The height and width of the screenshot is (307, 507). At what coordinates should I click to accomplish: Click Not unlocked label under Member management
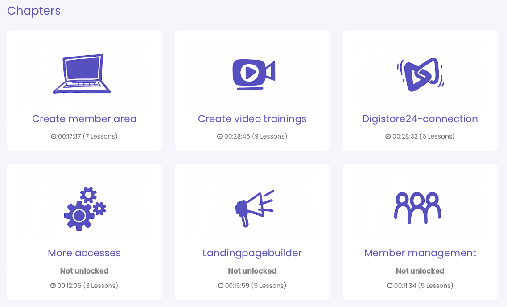pos(420,271)
